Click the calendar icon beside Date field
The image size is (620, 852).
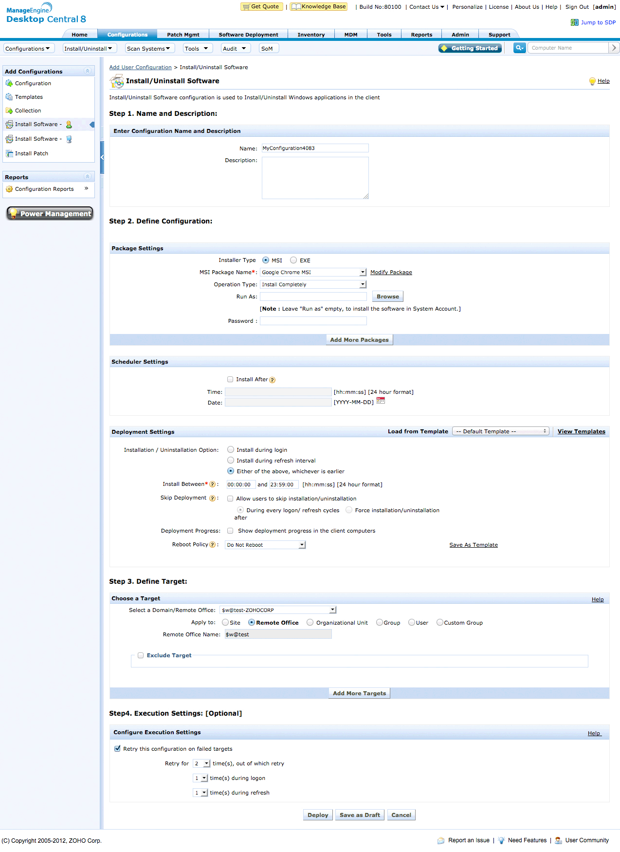(381, 401)
